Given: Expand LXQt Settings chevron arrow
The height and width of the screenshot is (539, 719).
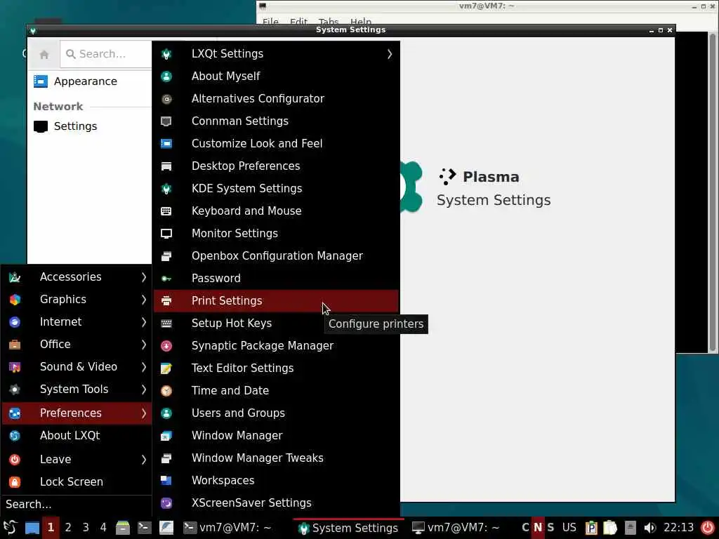Looking at the screenshot, I should 389,54.
